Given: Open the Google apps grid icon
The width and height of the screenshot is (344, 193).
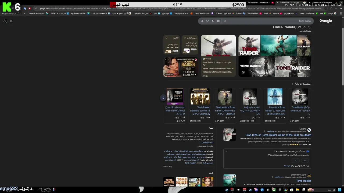Looking at the screenshot, I should 11,21.
